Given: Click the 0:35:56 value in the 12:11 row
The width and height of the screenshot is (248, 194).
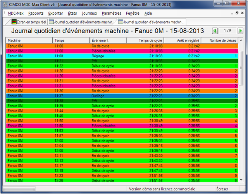Looking at the screenshot, I should click(x=194, y=156).
